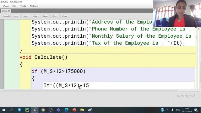Click the 'Address of the Employ' println line
The width and height of the screenshot is (201, 113).
point(92,22)
